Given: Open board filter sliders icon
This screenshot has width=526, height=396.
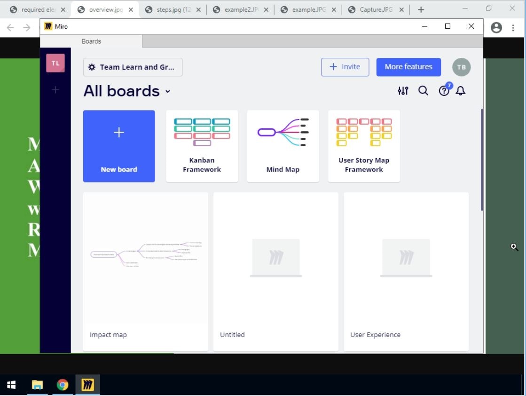Looking at the screenshot, I should [x=403, y=91].
